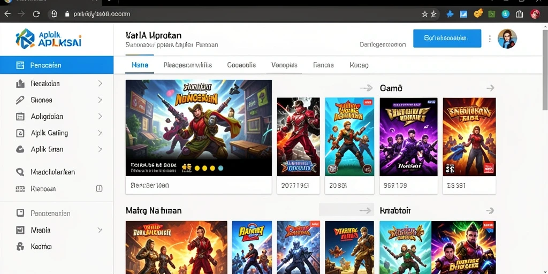
Task: Expand the Aplik Gatiing sidebar chevron
Action: [100, 133]
